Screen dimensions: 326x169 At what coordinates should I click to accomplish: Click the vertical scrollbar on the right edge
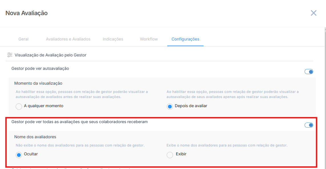click(325, 85)
